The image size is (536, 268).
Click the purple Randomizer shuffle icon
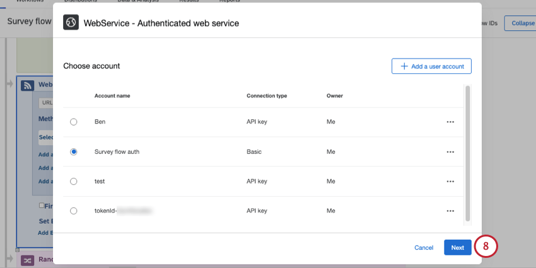[x=27, y=260]
